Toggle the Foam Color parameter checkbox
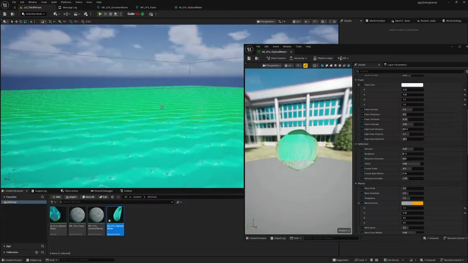468x263 pixels. [362, 85]
